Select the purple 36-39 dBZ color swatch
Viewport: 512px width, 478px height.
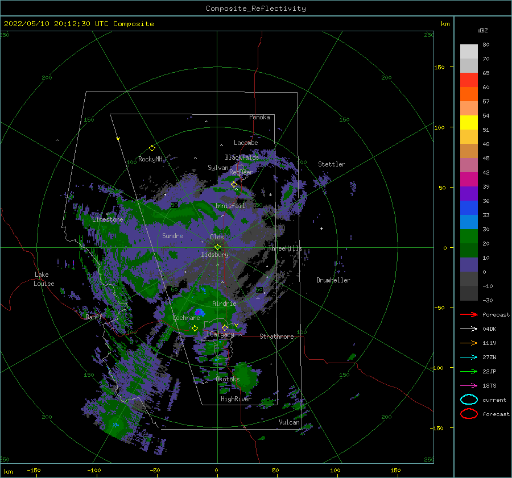pyautogui.click(x=469, y=193)
